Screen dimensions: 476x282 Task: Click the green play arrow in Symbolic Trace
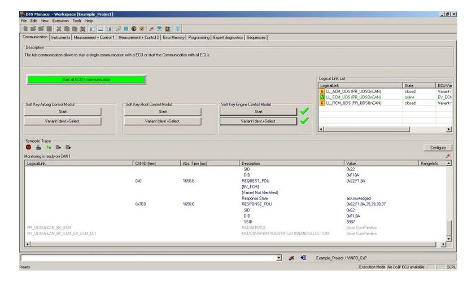click(x=48, y=147)
